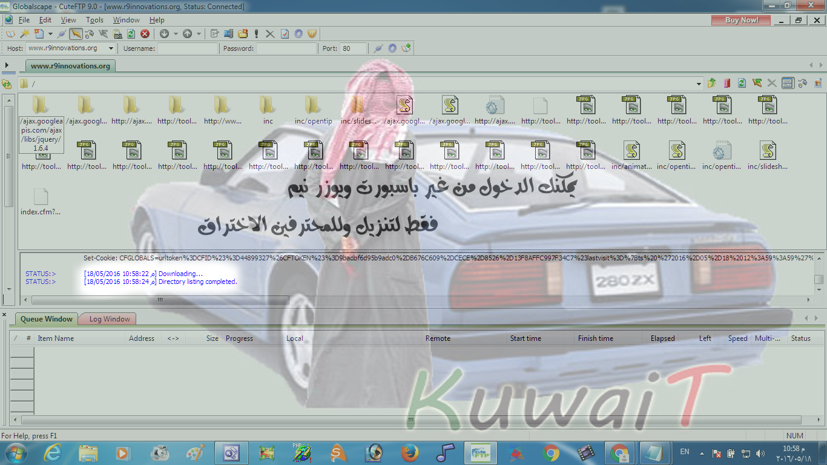Click the Buy Now! button
The height and width of the screenshot is (465, 827).
(x=742, y=20)
